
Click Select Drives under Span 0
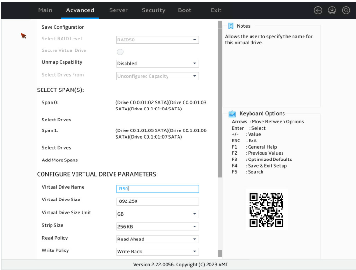coord(56,120)
